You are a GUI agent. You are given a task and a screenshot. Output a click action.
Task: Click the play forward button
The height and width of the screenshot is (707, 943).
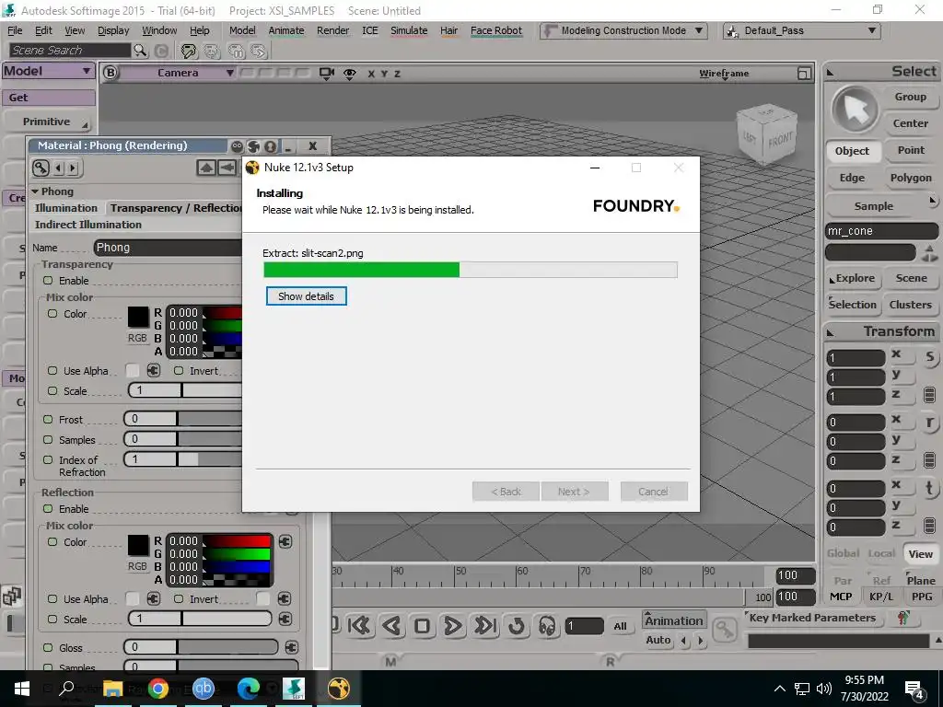point(452,626)
